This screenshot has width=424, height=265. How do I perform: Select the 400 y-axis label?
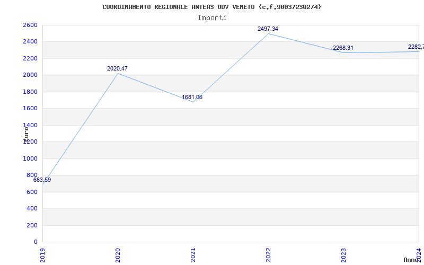32,209
